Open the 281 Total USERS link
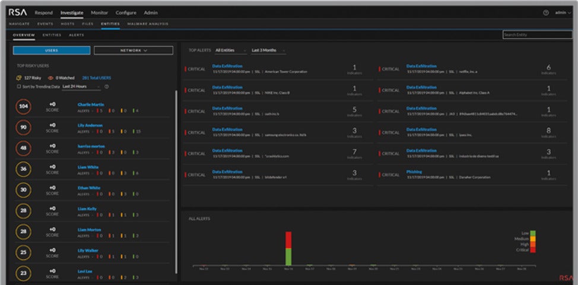This screenshot has height=285, width=578. tap(97, 78)
